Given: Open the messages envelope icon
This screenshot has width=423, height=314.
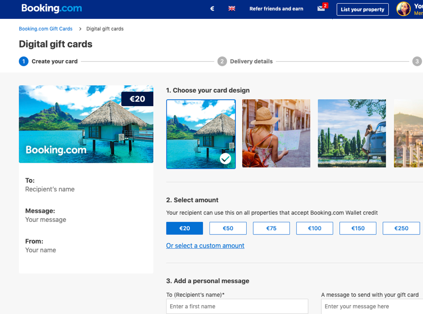Looking at the screenshot, I should [321, 8].
